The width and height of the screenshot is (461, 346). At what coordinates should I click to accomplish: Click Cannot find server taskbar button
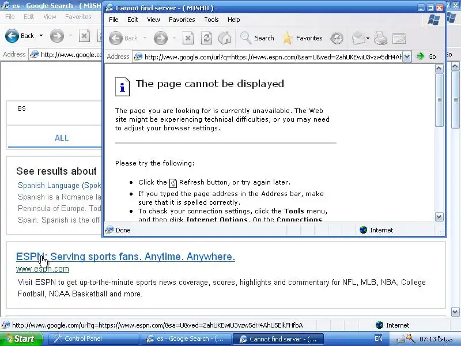pyautogui.click(x=278, y=339)
